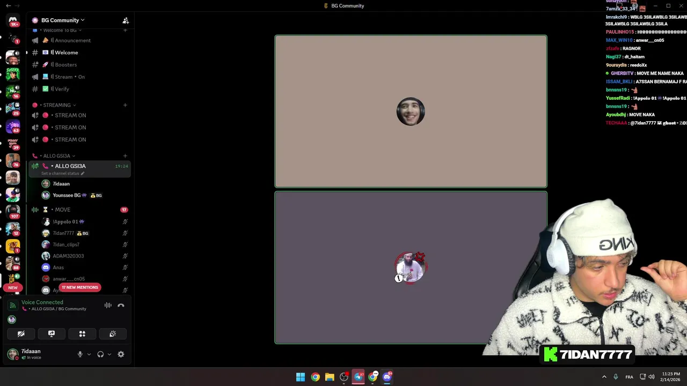Open OBS Studio taskbar icon
This screenshot has height=386, width=687.
pyautogui.click(x=344, y=377)
